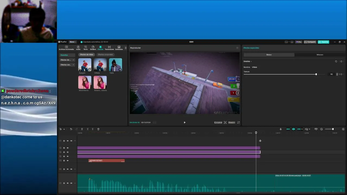Click the Exportar button
347x195 pixels.
(x=323, y=42)
